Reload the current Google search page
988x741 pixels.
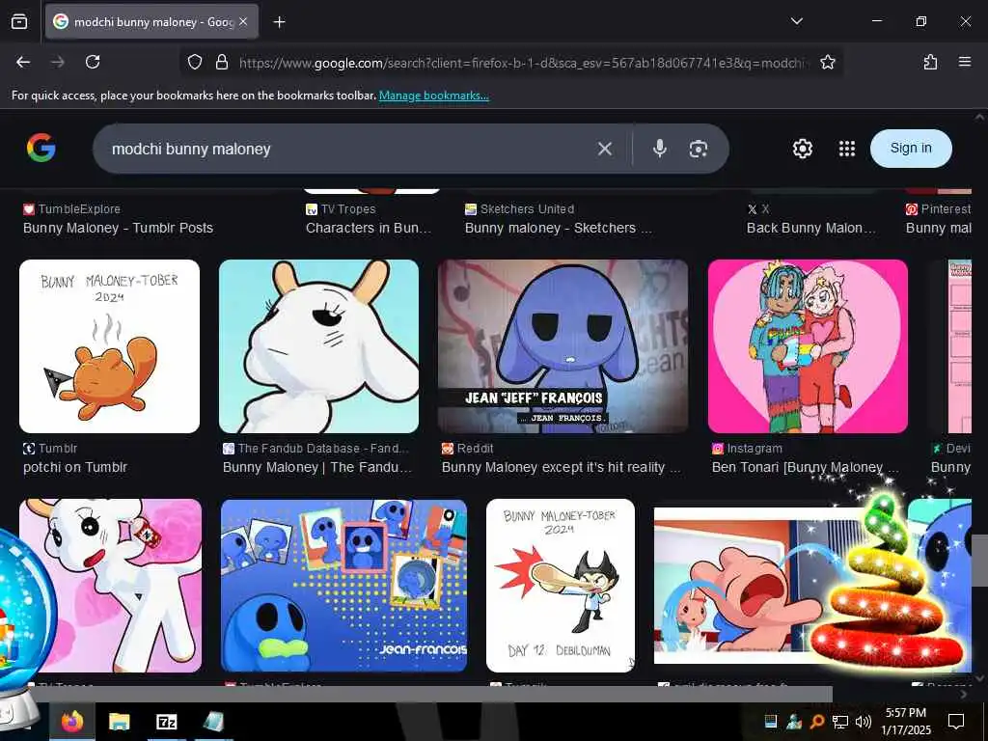click(93, 62)
